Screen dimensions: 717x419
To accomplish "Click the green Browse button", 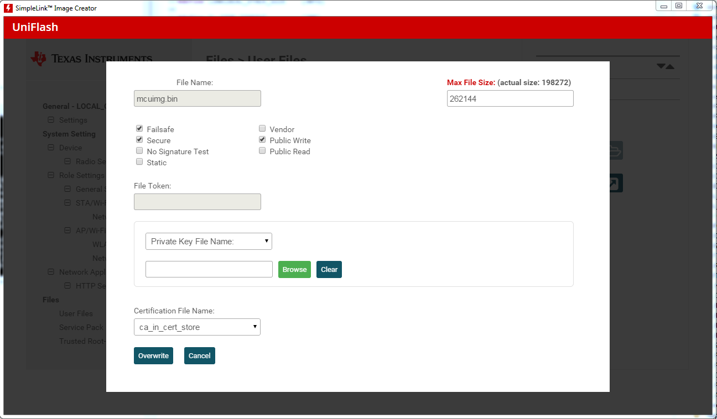I will 294,270.
